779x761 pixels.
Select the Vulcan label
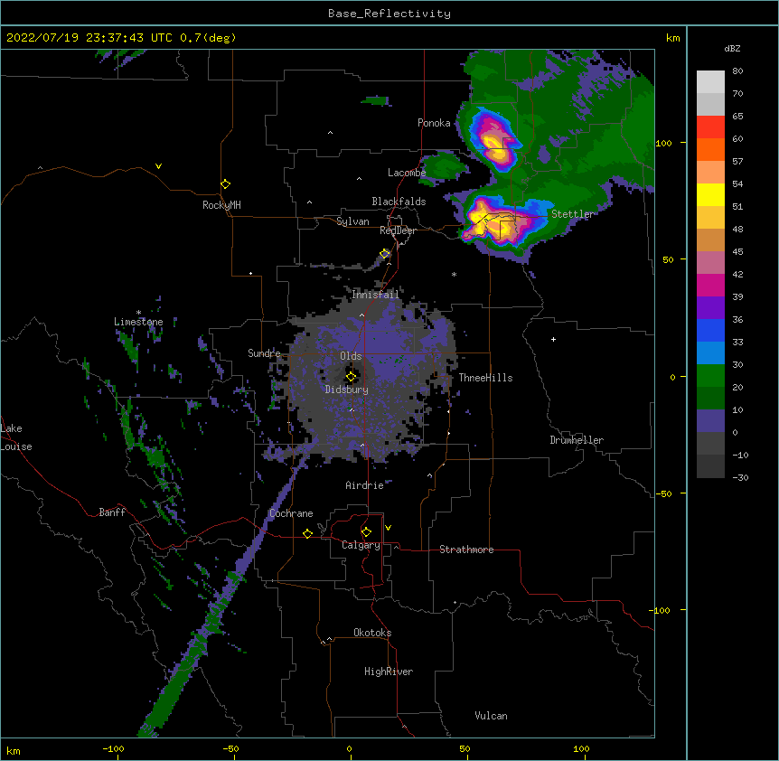pyautogui.click(x=491, y=716)
